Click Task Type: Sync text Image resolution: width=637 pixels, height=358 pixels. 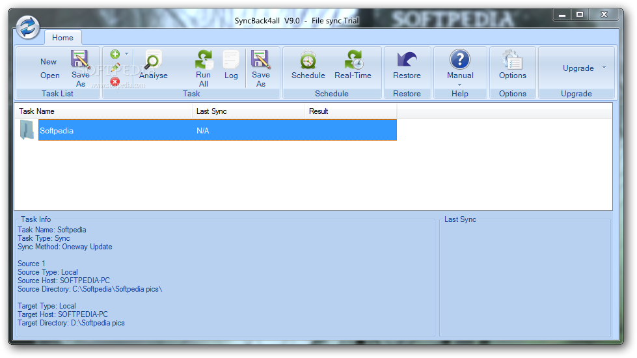pos(44,238)
